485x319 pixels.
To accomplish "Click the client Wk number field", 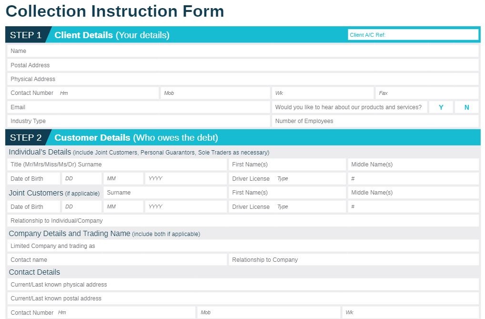I will pos(323,93).
